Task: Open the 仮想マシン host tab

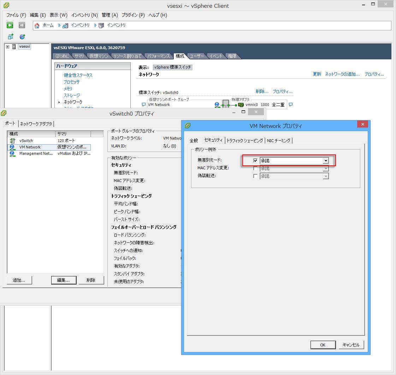Action: tap(99, 56)
